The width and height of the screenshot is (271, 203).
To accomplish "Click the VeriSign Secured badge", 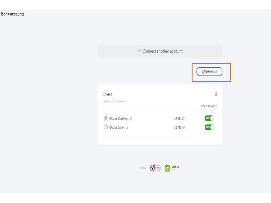I will 155,168.
